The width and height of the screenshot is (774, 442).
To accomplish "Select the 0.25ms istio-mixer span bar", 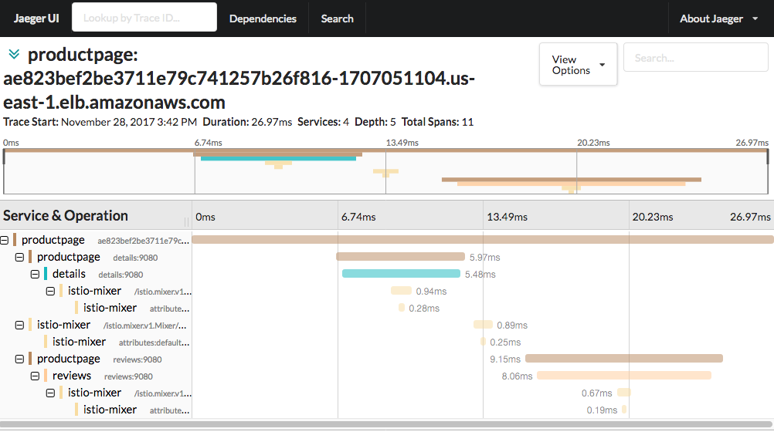I will pos(484,342).
